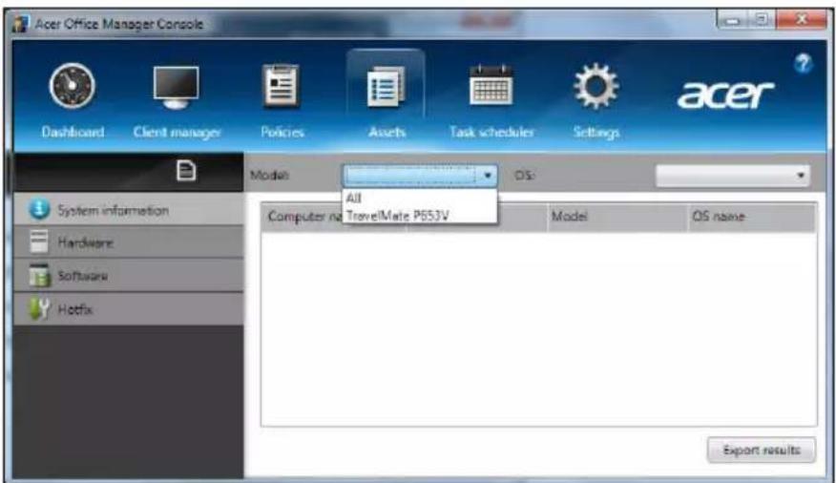836x483 pixels.
Task: Switch to the Task scheduler tab label
Action: (x=491, y=132)
